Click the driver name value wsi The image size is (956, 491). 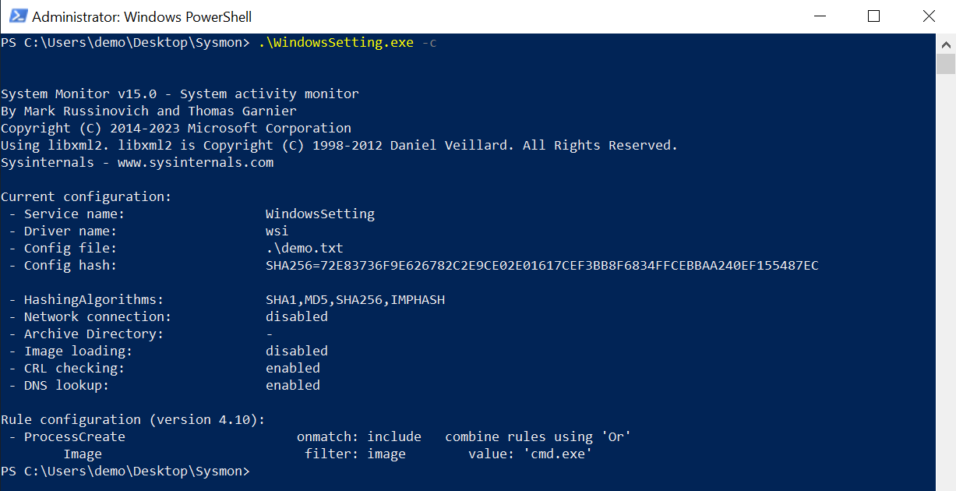point(277,231)
